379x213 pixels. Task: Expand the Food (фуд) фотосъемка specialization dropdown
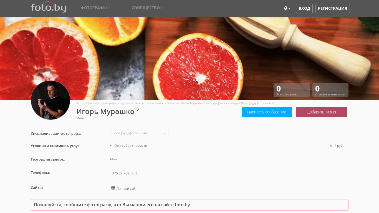click(139, 133)
